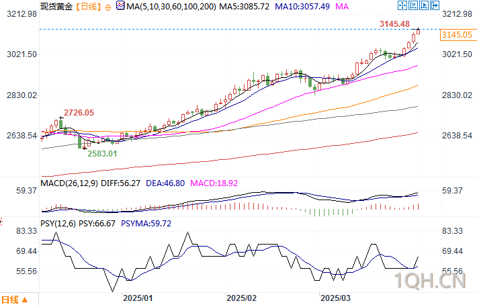Open the MACD(26,12,9) indicator settings label

[69, 183]
